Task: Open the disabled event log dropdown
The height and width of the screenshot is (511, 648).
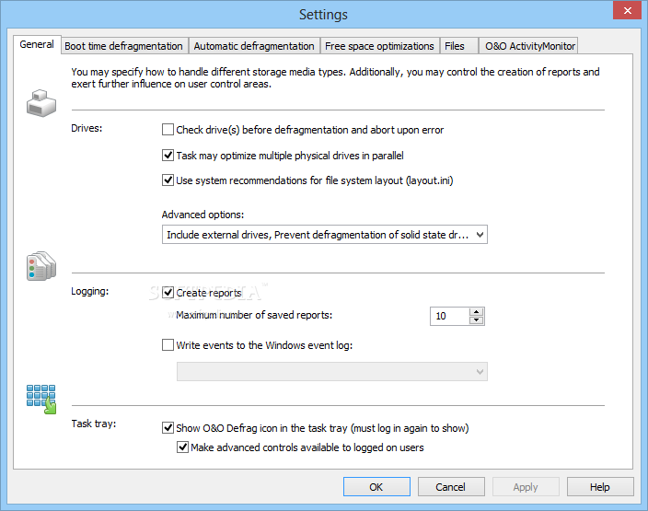Action: click(x=332, y=371)
